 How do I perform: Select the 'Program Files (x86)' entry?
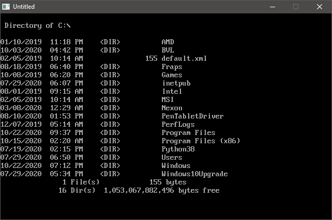coord(201,141)
